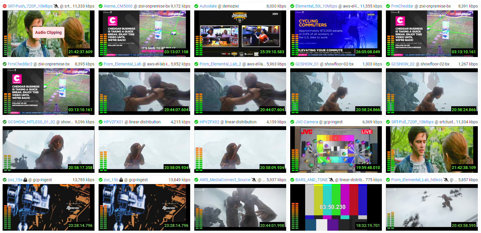Click the green status check beside Elemental_50i_10Mbps

(292, 6)
